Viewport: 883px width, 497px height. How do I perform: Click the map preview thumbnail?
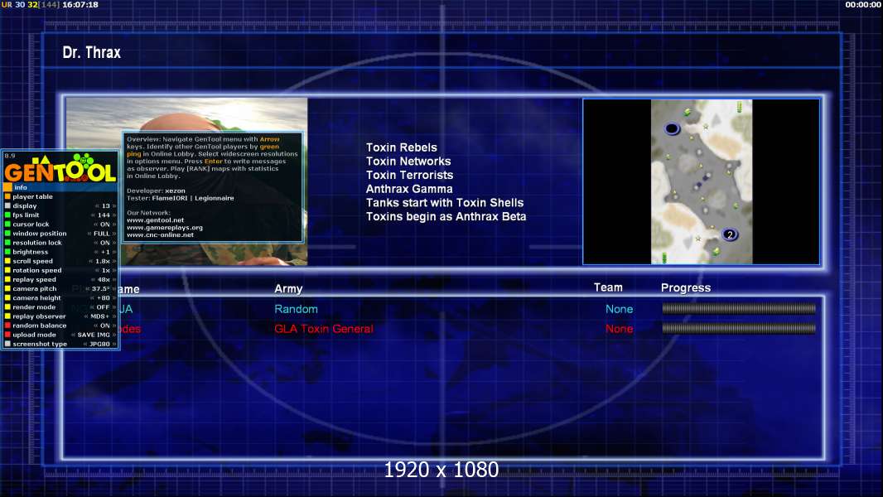point(701,181)
